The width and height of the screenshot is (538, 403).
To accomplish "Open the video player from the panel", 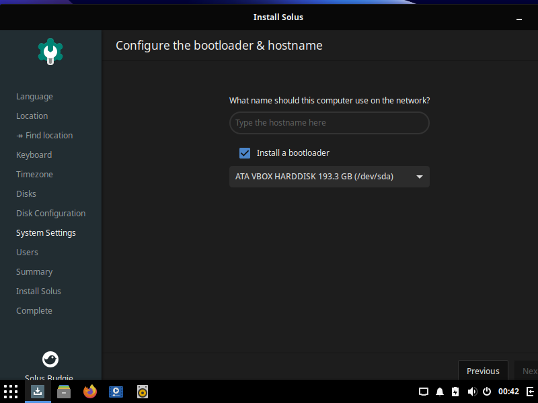I will coord(116,392).
